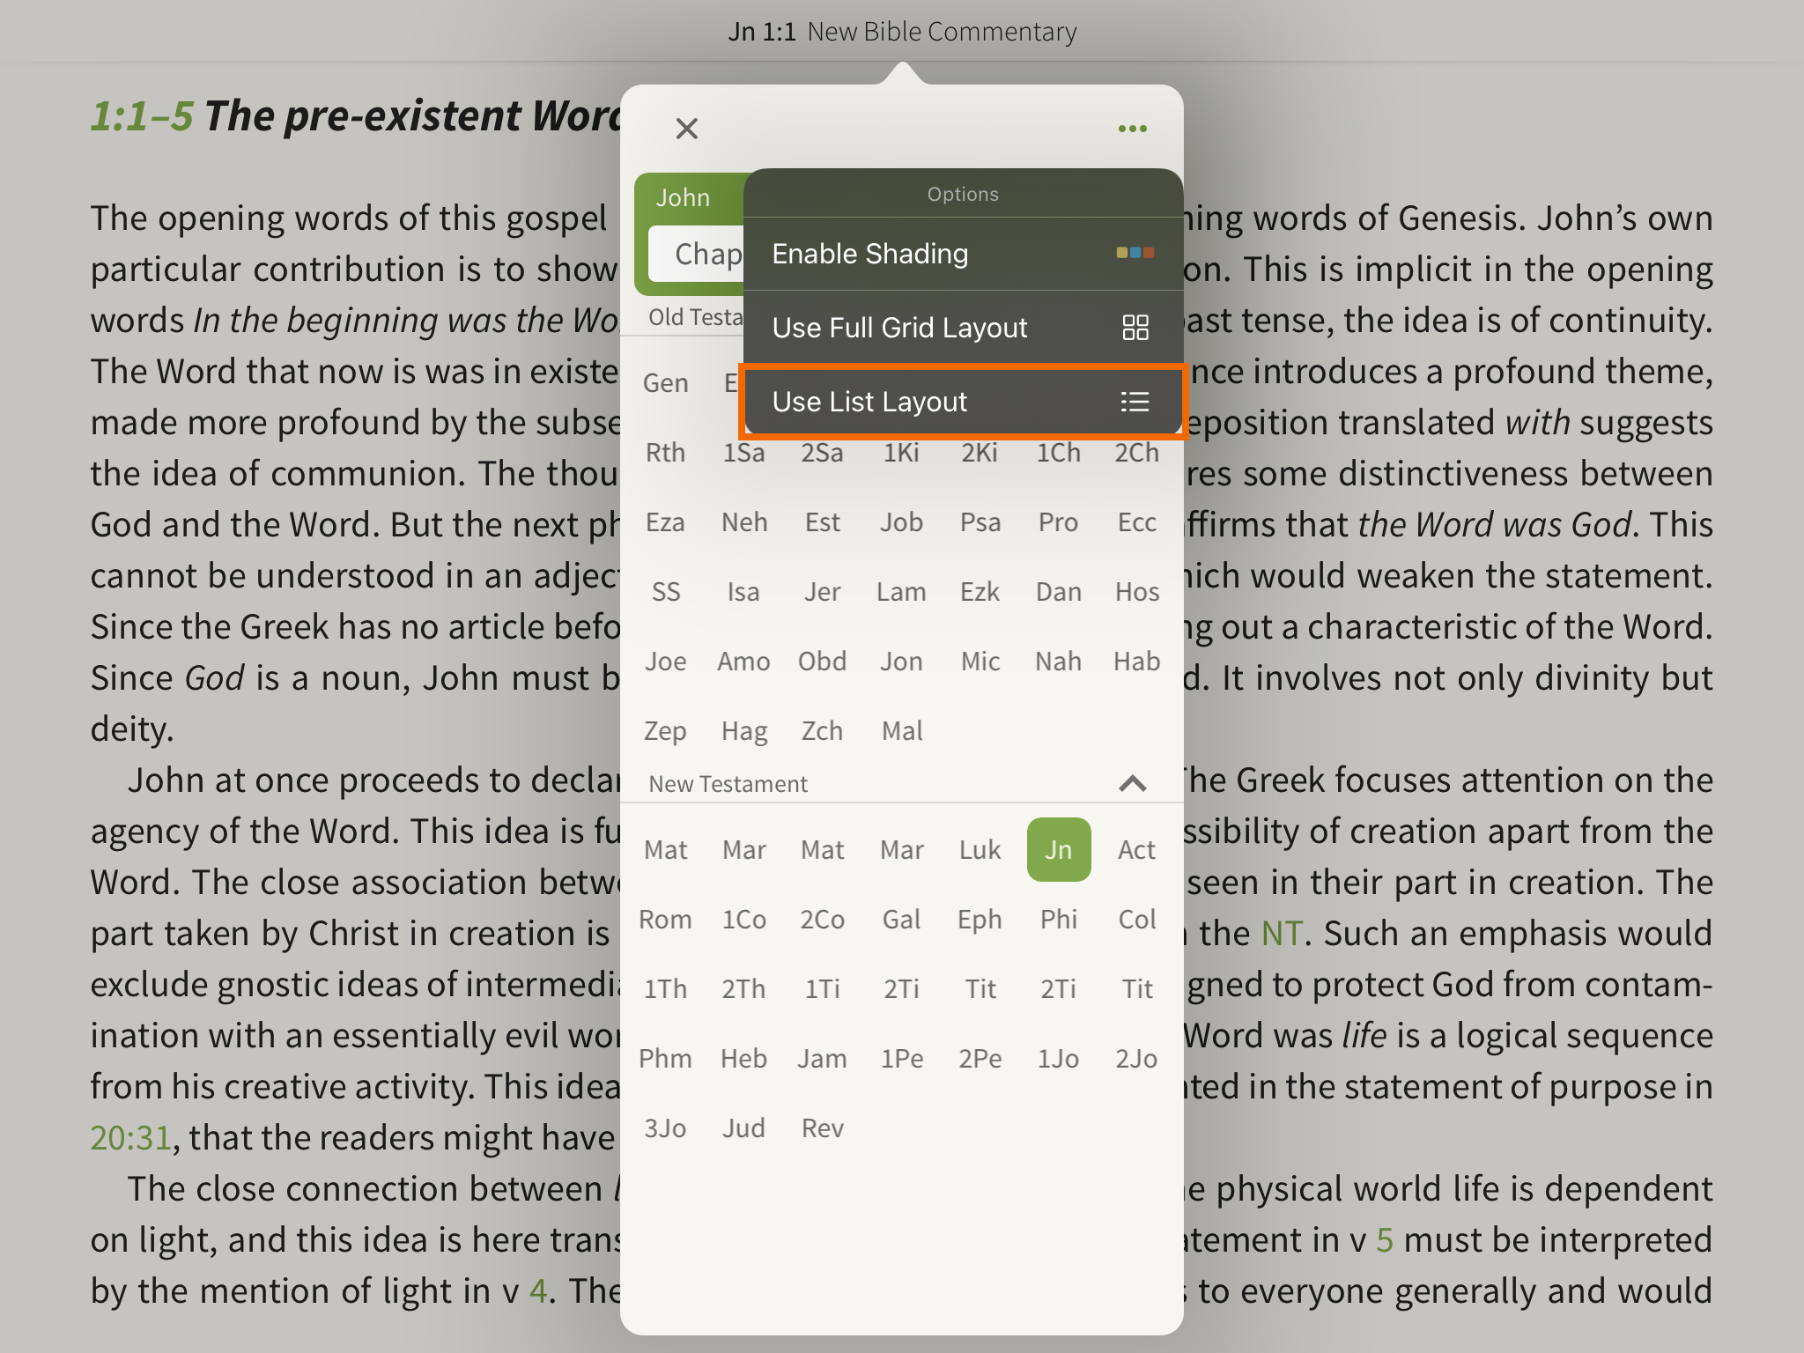Select SS book

coord(665,592)
